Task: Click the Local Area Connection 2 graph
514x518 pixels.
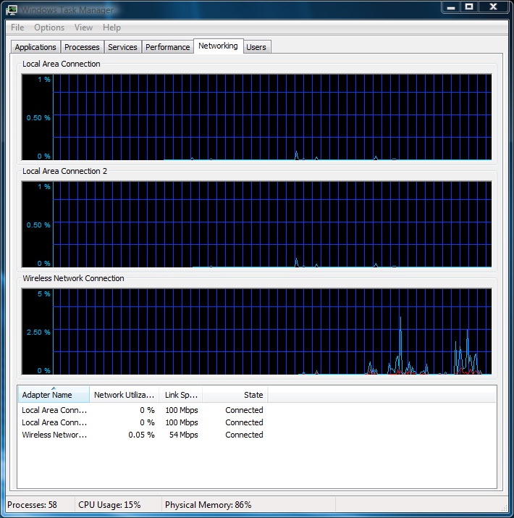Action: coord(271,225)
